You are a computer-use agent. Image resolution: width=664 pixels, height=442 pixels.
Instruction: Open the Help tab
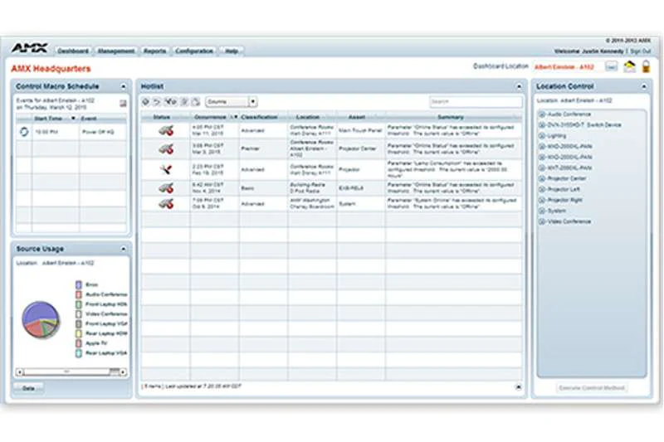tap(232, 51)
